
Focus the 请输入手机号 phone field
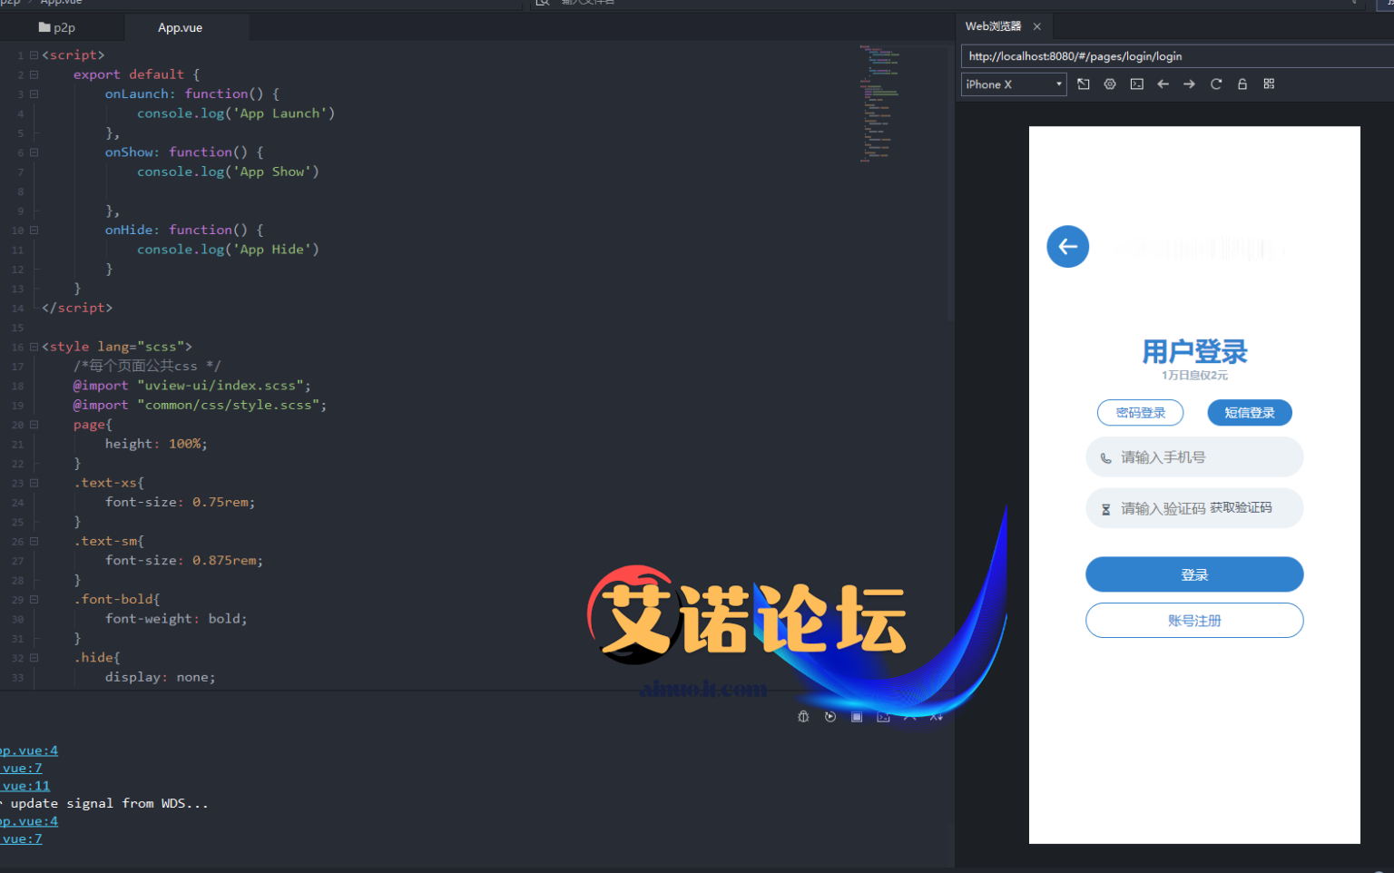coord(1194,457)
